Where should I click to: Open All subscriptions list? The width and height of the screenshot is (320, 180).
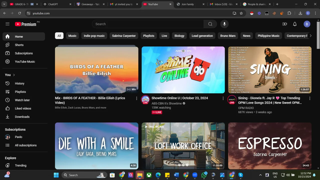24,145
